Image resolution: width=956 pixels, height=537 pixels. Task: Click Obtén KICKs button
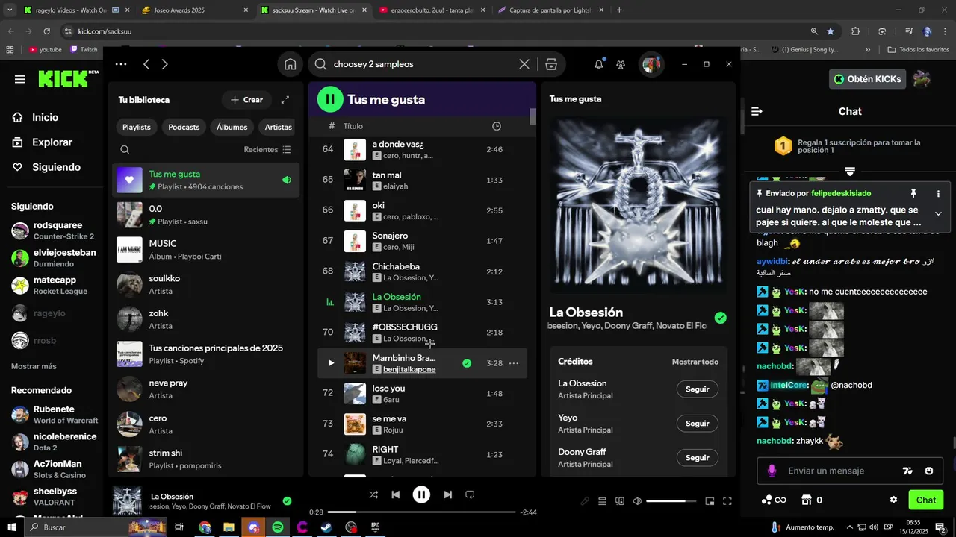coord(868,79)
